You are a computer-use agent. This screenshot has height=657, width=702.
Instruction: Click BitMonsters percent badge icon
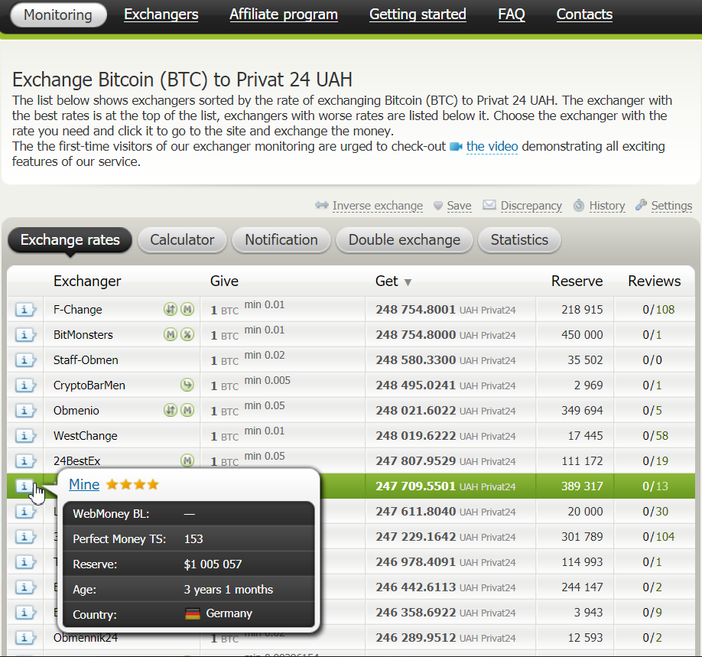pos(187,334)
